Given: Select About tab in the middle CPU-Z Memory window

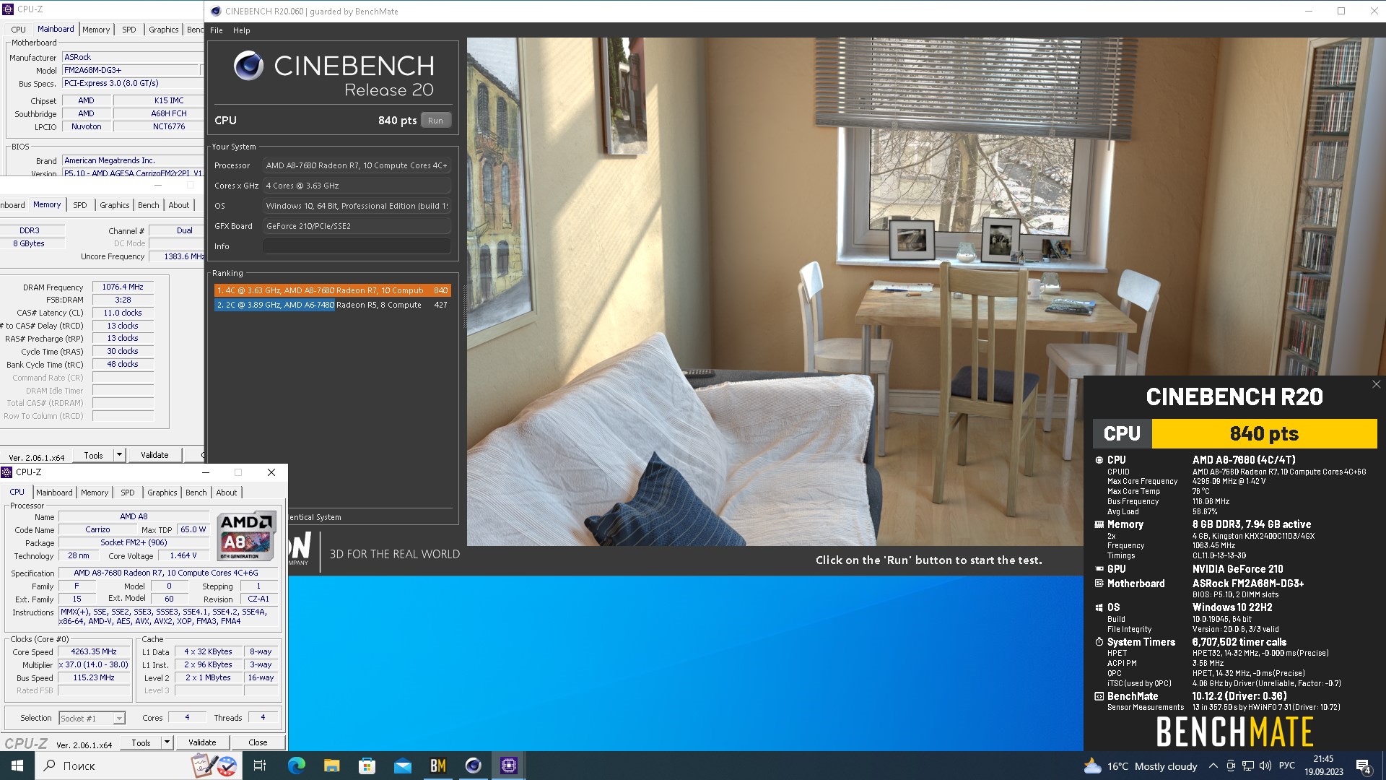Looking at the screenshot, I should [179, 205].
